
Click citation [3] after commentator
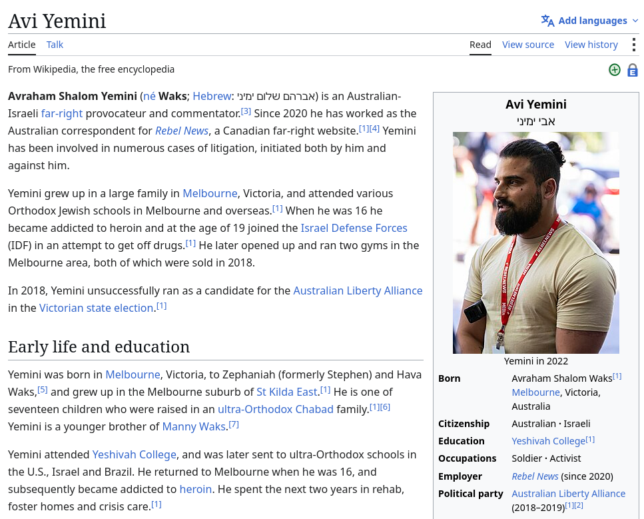246,111
